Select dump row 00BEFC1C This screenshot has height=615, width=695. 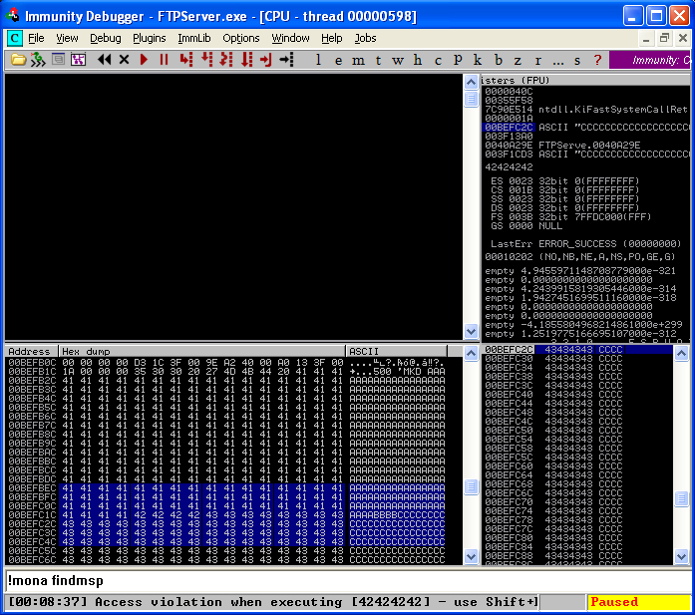coord(226,515)
